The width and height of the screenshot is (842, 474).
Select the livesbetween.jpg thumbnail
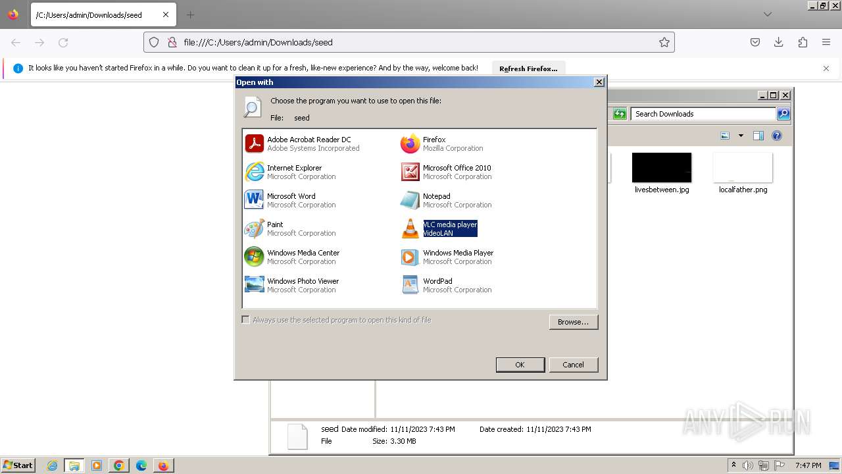tap(662, 168)
